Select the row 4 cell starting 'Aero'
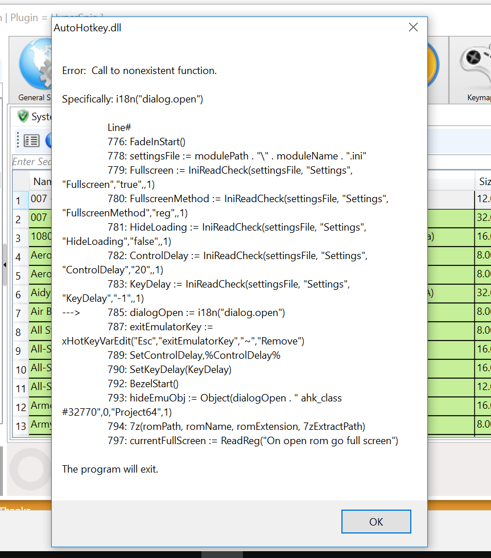The image size is (491, 558). (40, 256)
